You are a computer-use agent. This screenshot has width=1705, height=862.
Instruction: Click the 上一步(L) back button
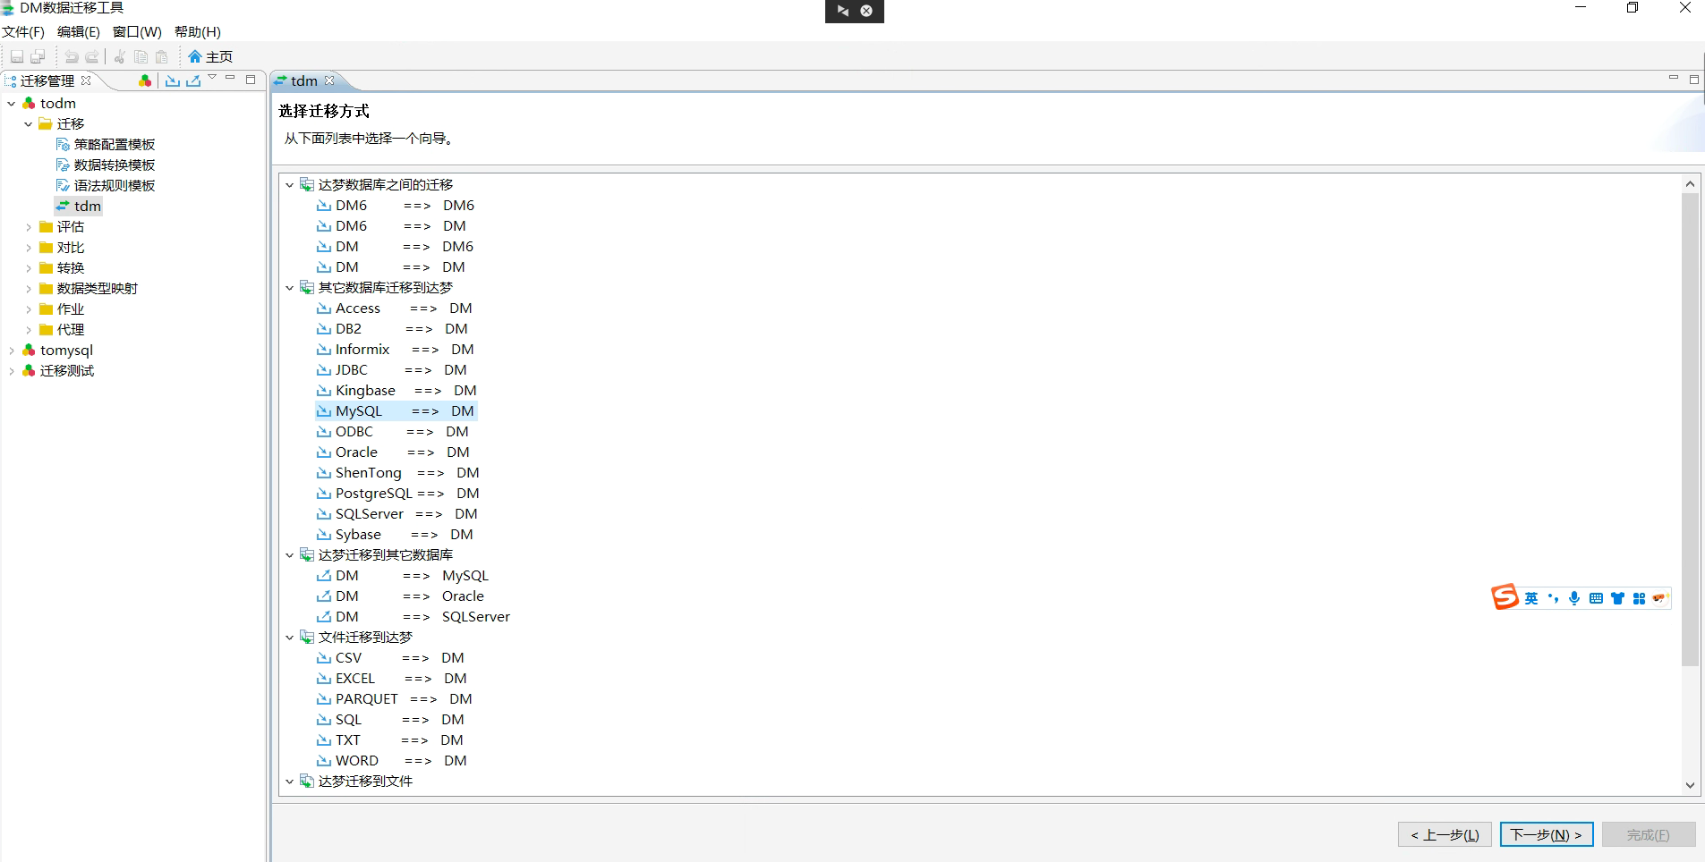(x=1445, y=834)
